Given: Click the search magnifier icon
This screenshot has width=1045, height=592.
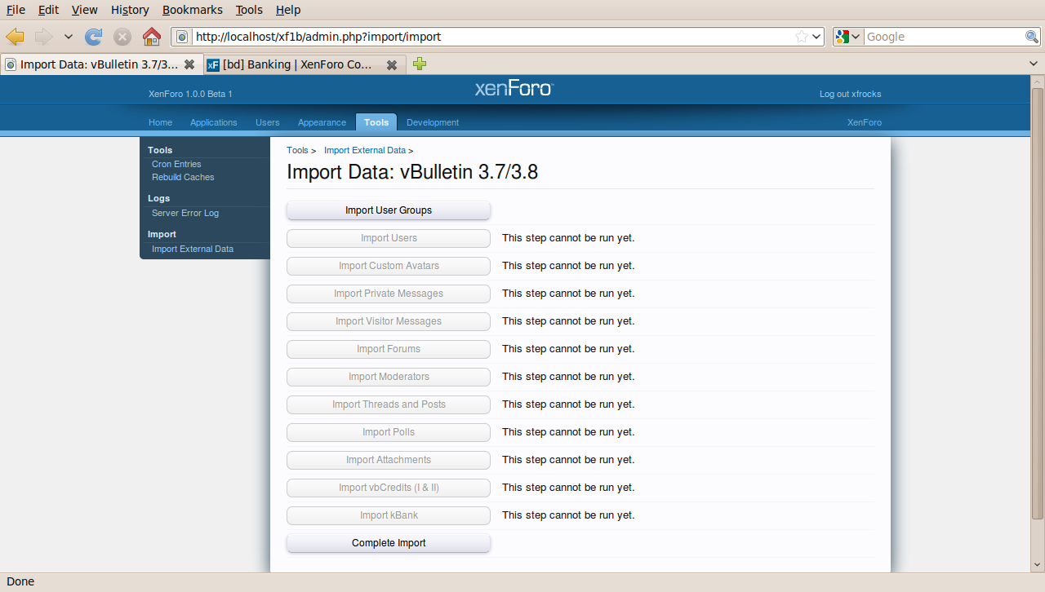Looking at the screenshot, I should click(x=1032, y=37).
